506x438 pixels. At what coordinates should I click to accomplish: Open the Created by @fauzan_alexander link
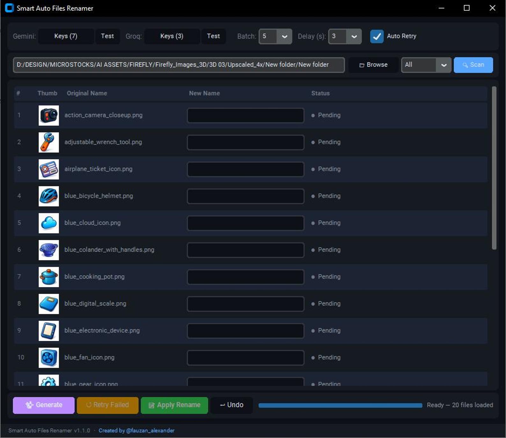click(x=136, y=431)
